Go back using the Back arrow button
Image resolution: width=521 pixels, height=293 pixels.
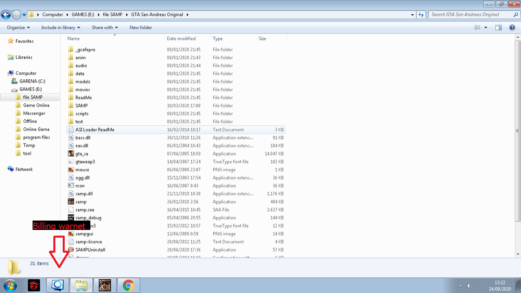pos(6,15)
